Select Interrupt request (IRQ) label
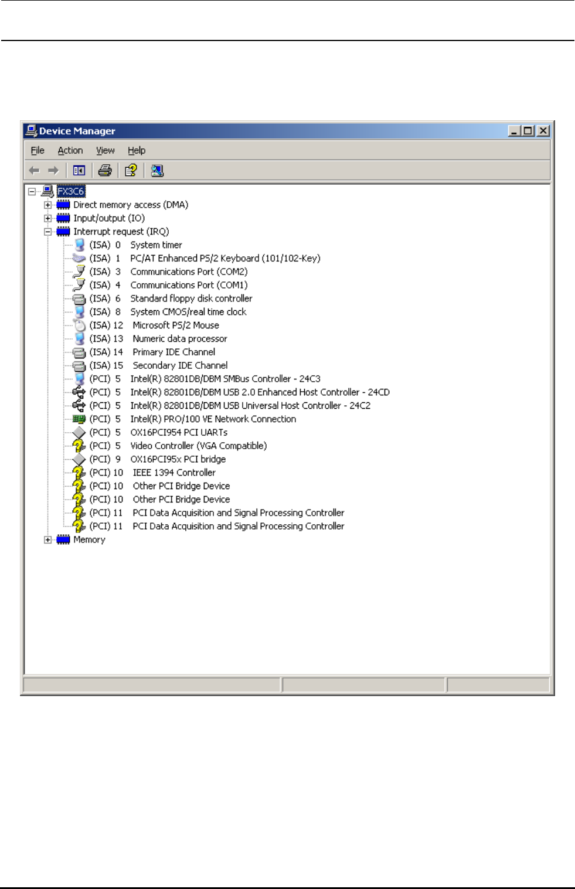Screen dimensions: 575x889 coord(121,232)
